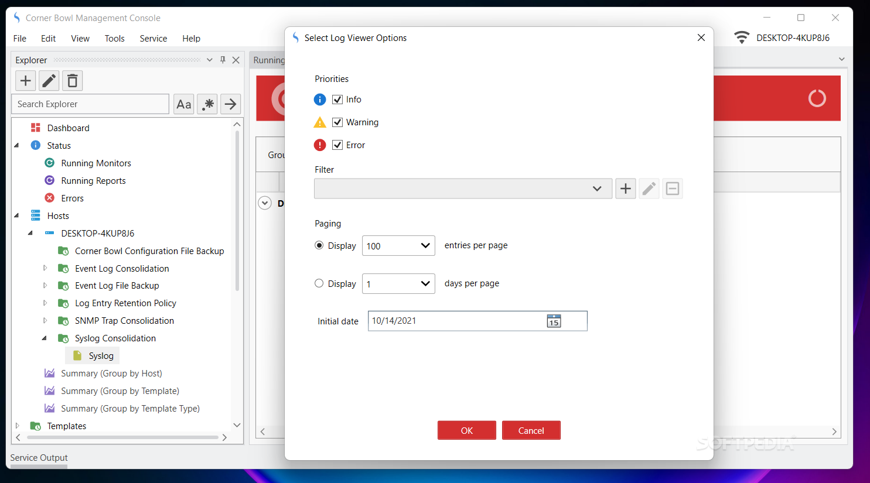Select Summary (Group by Template Type) item

(x=130, y=408)
